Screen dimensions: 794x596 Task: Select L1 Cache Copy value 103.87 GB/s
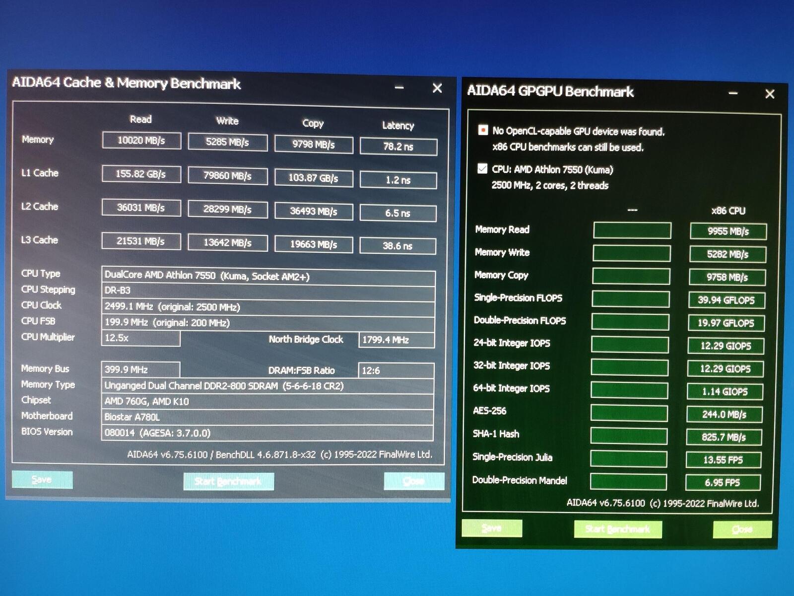point(314,178)
